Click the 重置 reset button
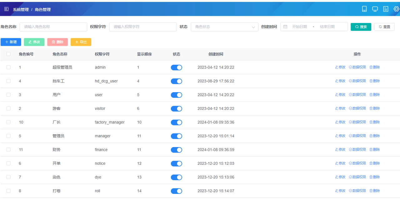Screen dimensions: 400x202 (384, 27)
